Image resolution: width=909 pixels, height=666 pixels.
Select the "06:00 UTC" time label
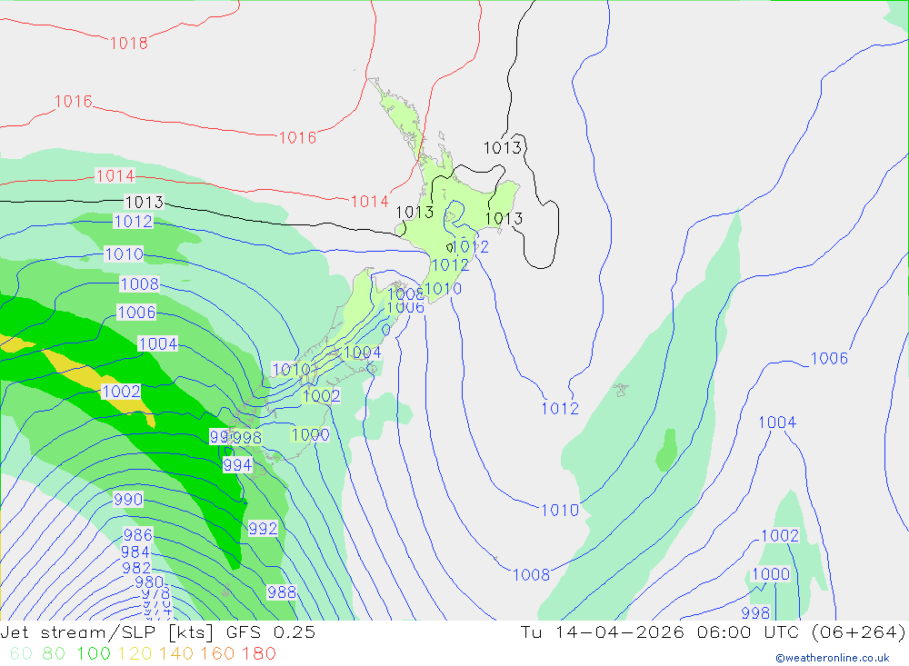(748, 631)
